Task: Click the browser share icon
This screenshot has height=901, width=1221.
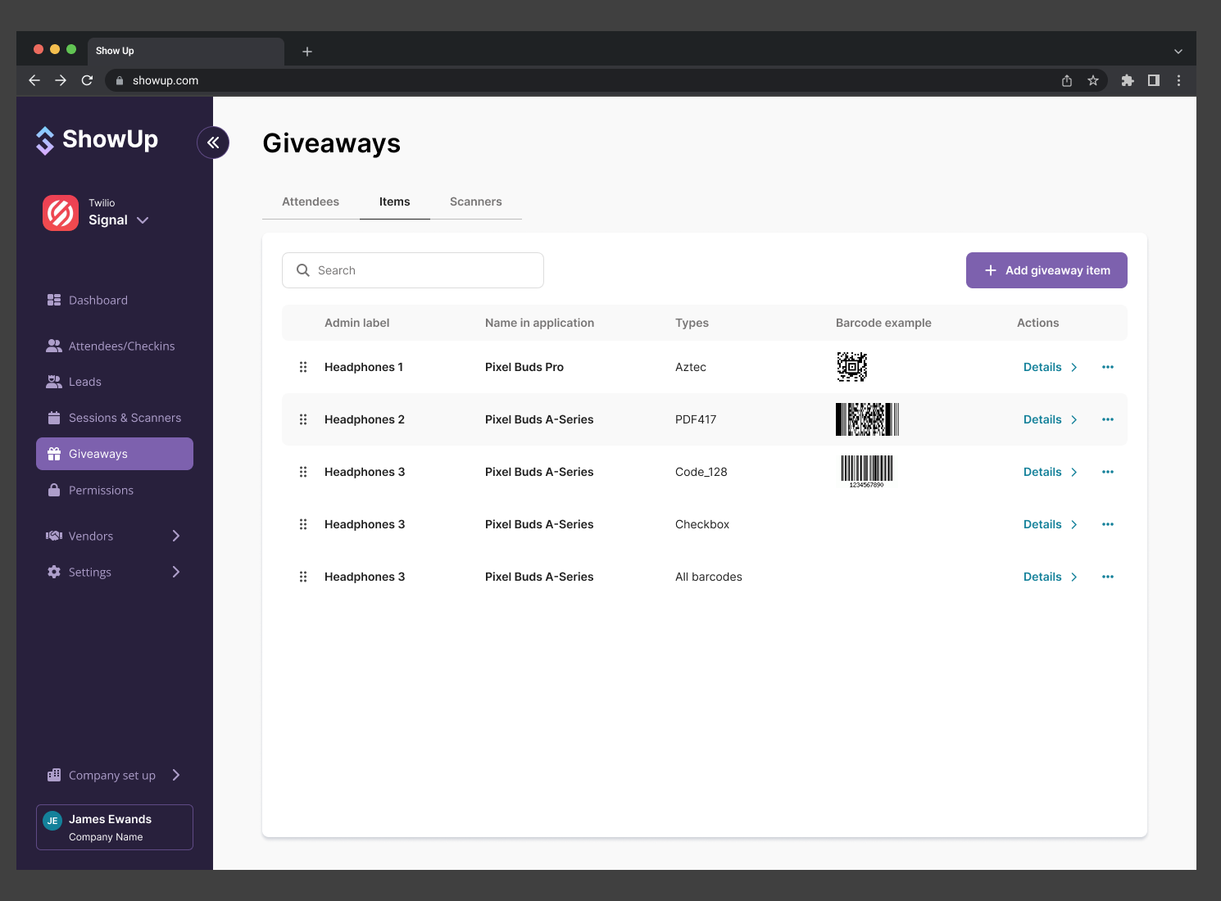Action: point(1067,80)
